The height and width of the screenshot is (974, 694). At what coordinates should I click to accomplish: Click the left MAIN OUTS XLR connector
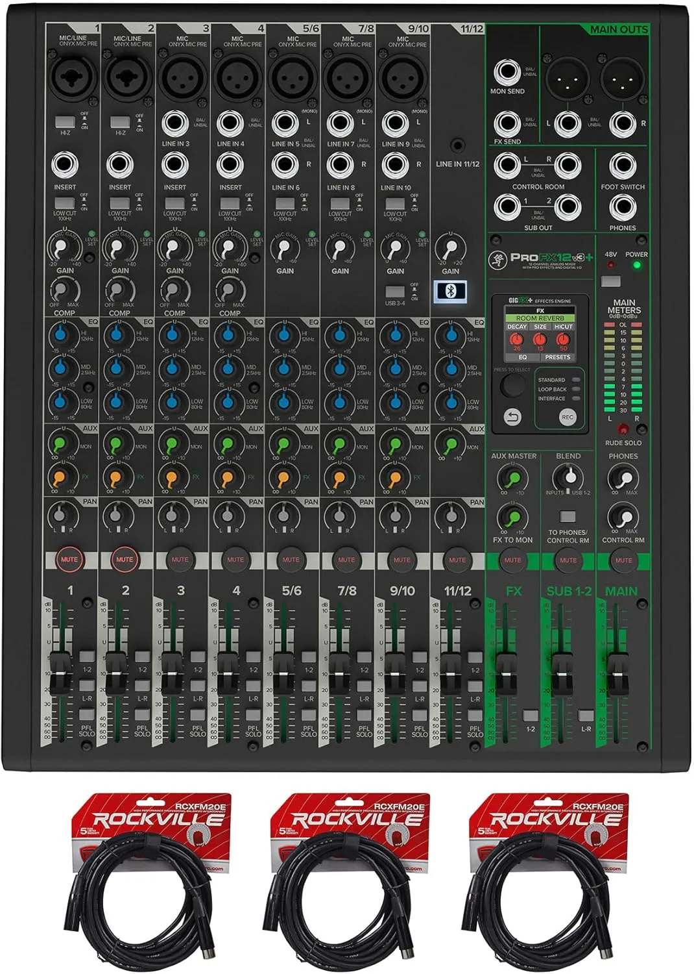pos(568,79)
